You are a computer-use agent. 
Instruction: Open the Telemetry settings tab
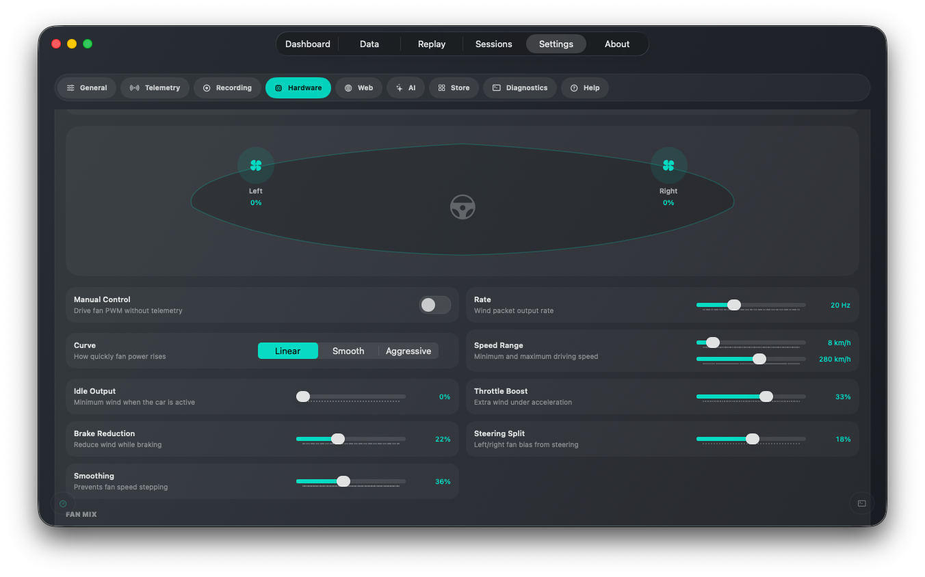tap(155, 88)
